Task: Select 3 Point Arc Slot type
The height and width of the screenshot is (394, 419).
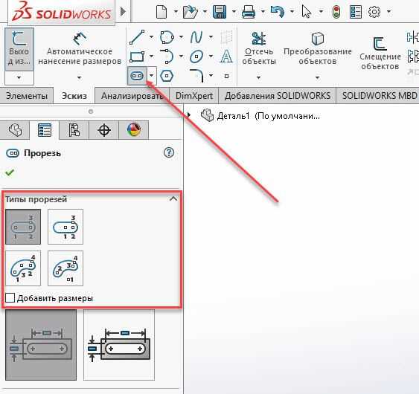Action: [23, 268]
